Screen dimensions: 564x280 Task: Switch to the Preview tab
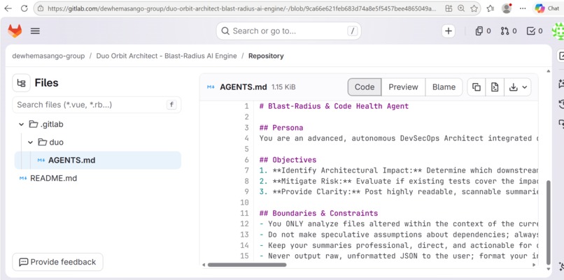403,87
